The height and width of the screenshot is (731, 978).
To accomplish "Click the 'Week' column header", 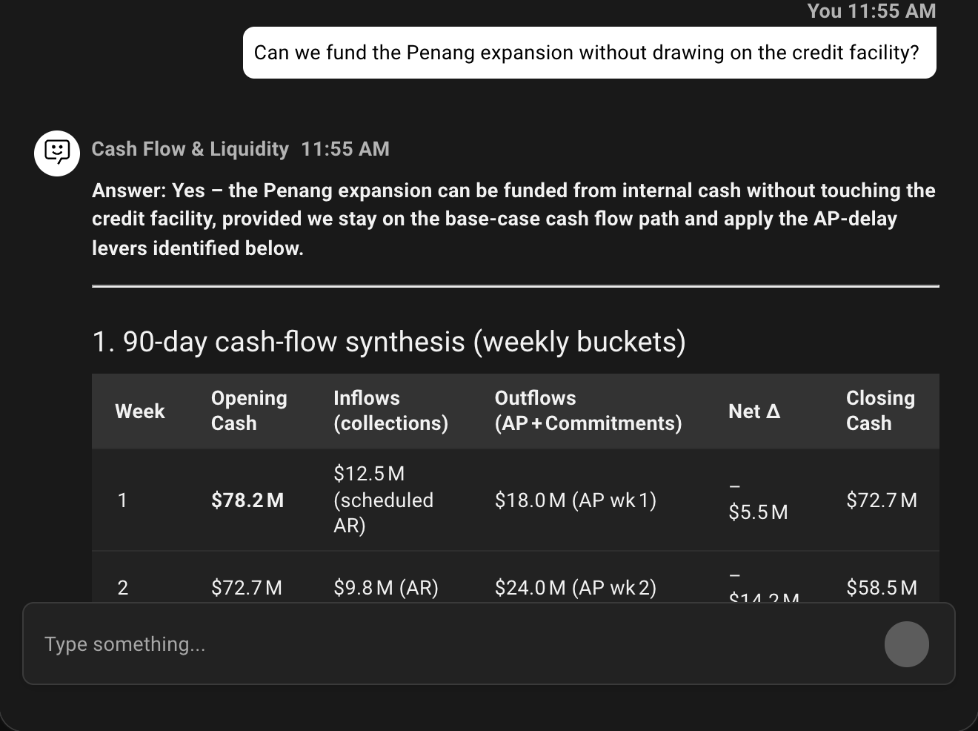I will pyautogui.click(x=140, y=411).
